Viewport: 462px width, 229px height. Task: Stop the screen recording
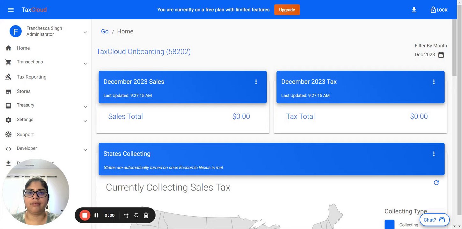click(85, 215)
